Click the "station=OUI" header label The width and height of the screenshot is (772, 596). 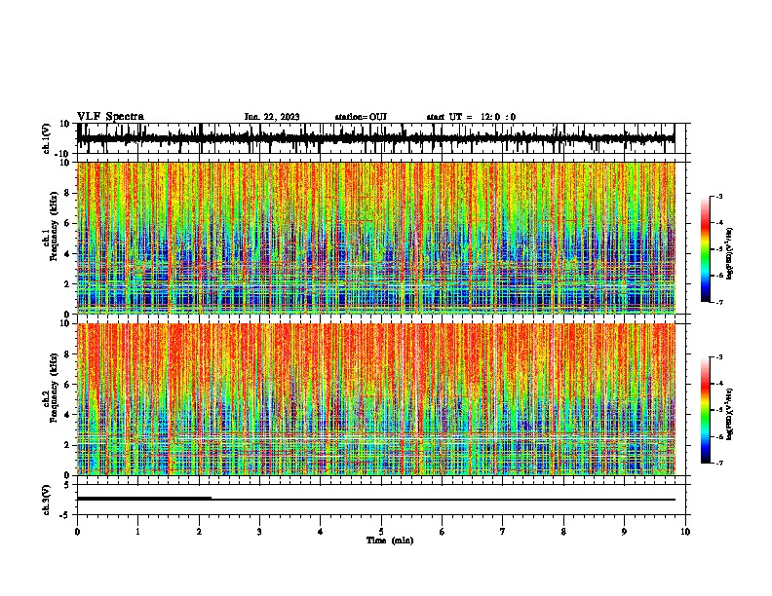tap(361, 117)
